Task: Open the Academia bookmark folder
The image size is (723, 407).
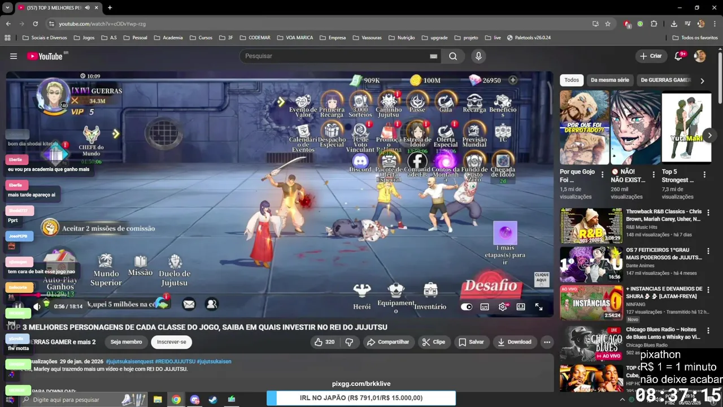Action: [168, 38]
